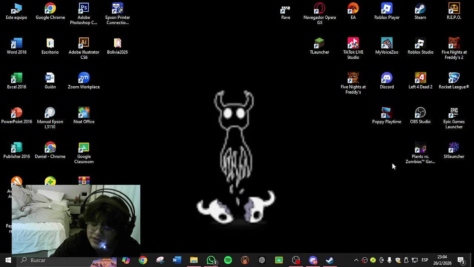Open the notification center icon

461,260
